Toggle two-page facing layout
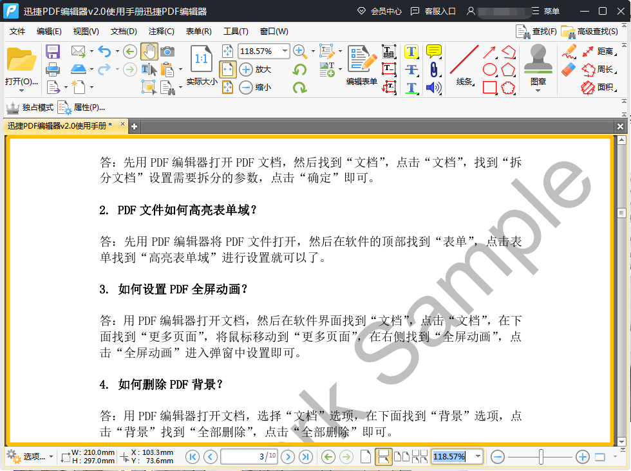 pyautogui.click(x=401, y=456)
